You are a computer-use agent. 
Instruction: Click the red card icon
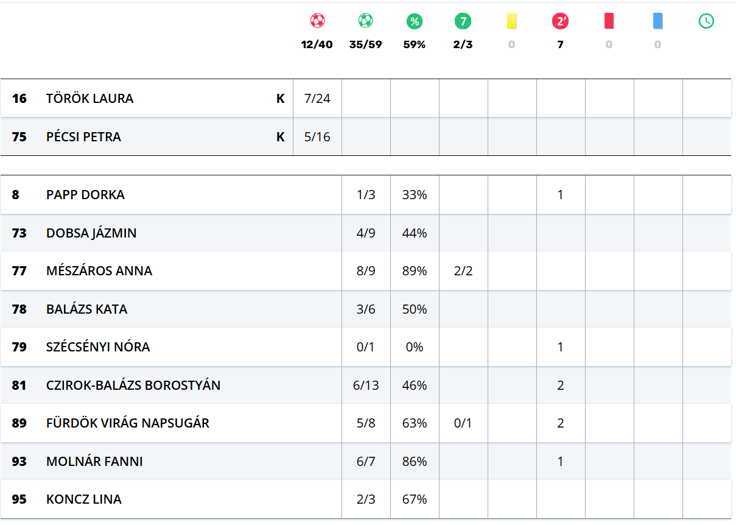tap(609, 21)
